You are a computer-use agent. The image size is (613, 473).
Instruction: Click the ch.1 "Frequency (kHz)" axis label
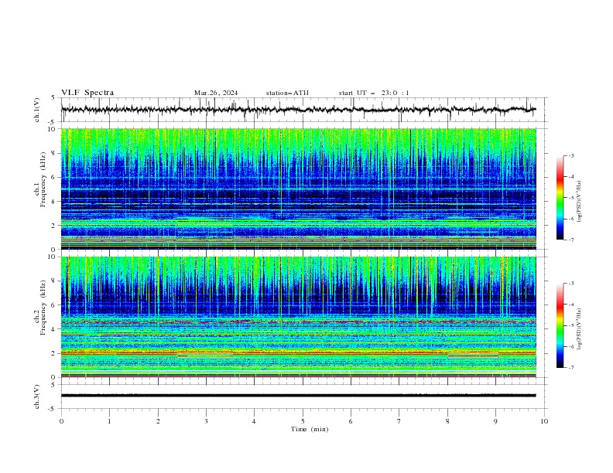point(43,179)
